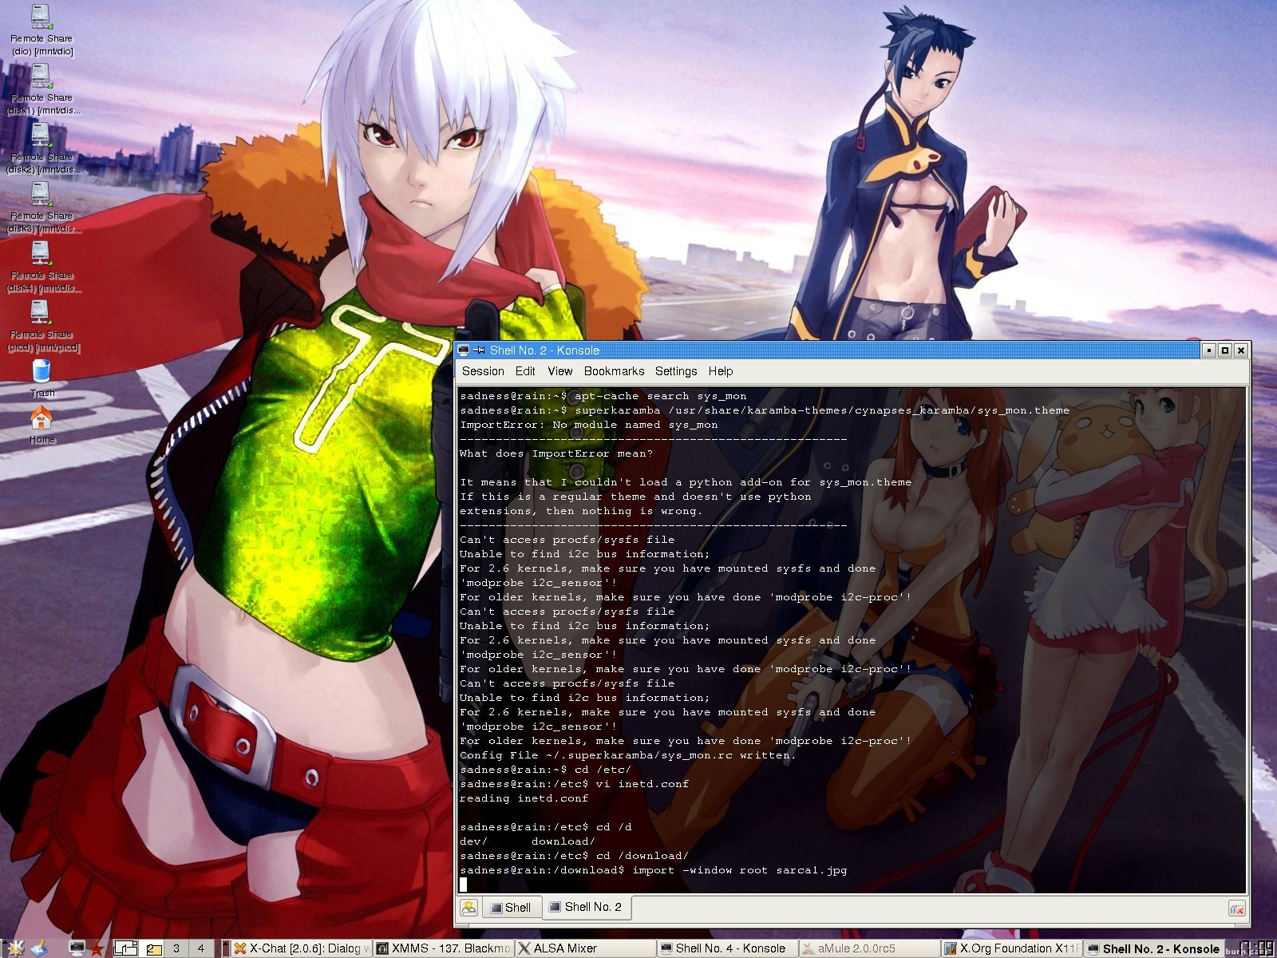Viewport: 1277px width, 958px height.
Task: Open the Settings menu in Konsole
Action: pos(676,371)
